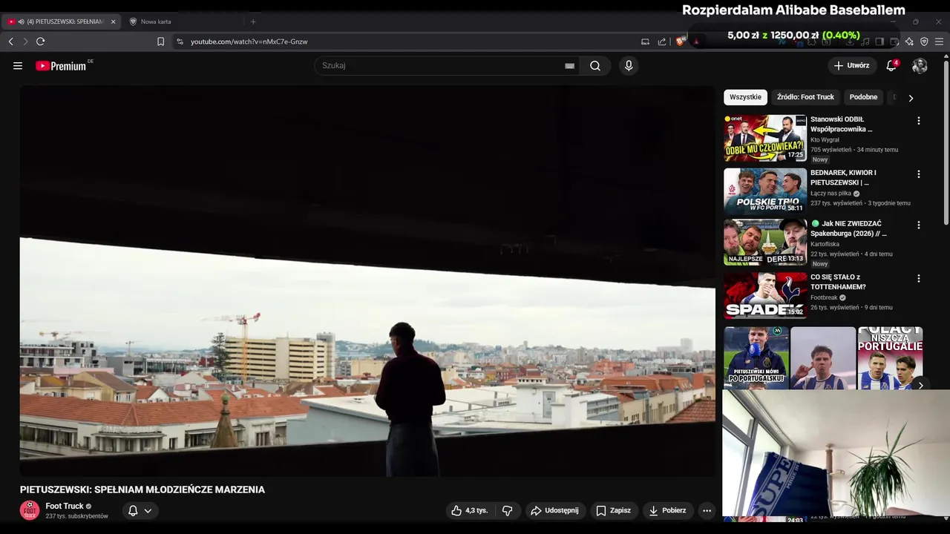Like the video with thumbs up

pos(470,510)
